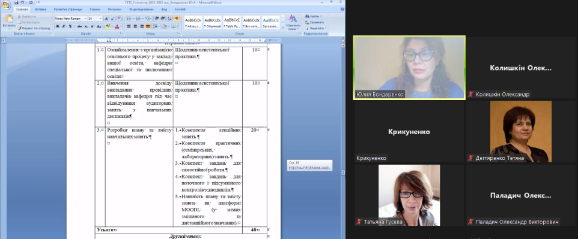Toggle strikethrough text formatting
The height and width of the screenshot is (239, 578).
click(79, 26)
